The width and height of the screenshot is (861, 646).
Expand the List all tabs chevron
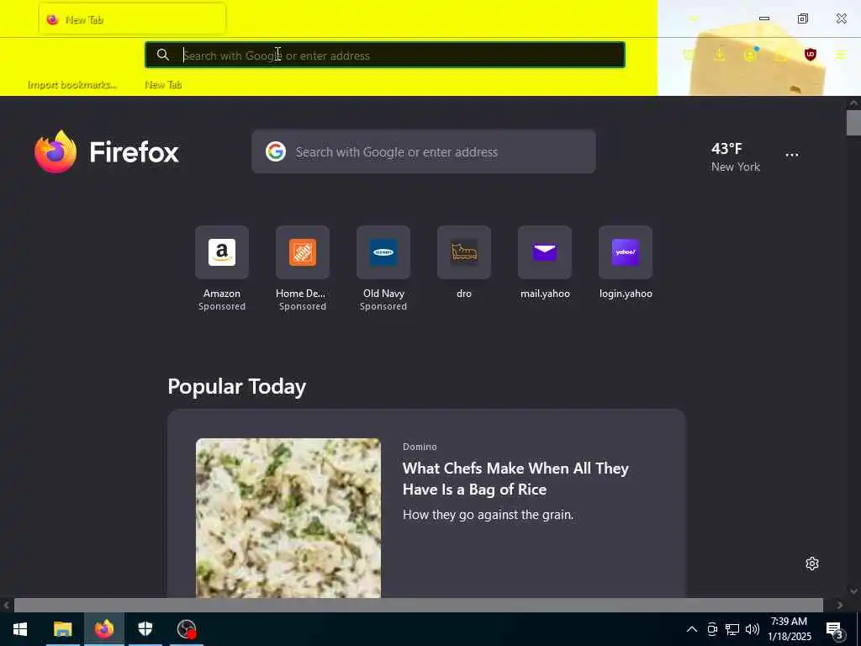694,19
